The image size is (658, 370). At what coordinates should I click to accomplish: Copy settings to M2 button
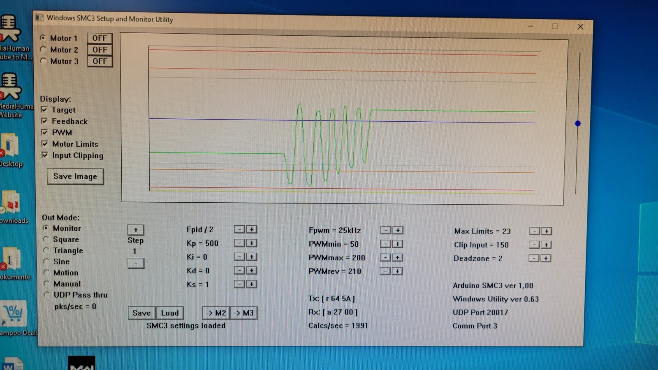pos(216,313)
